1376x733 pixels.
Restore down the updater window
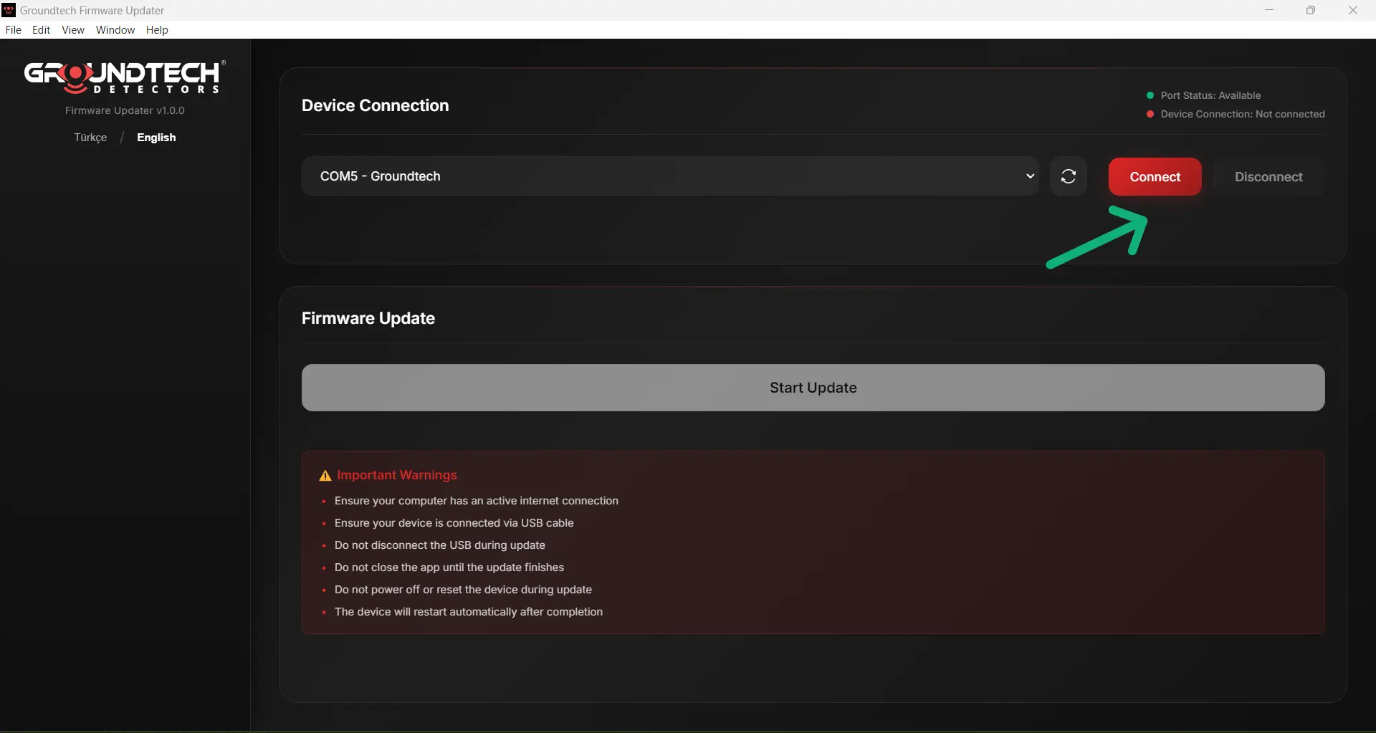[x=1310, y=10]
